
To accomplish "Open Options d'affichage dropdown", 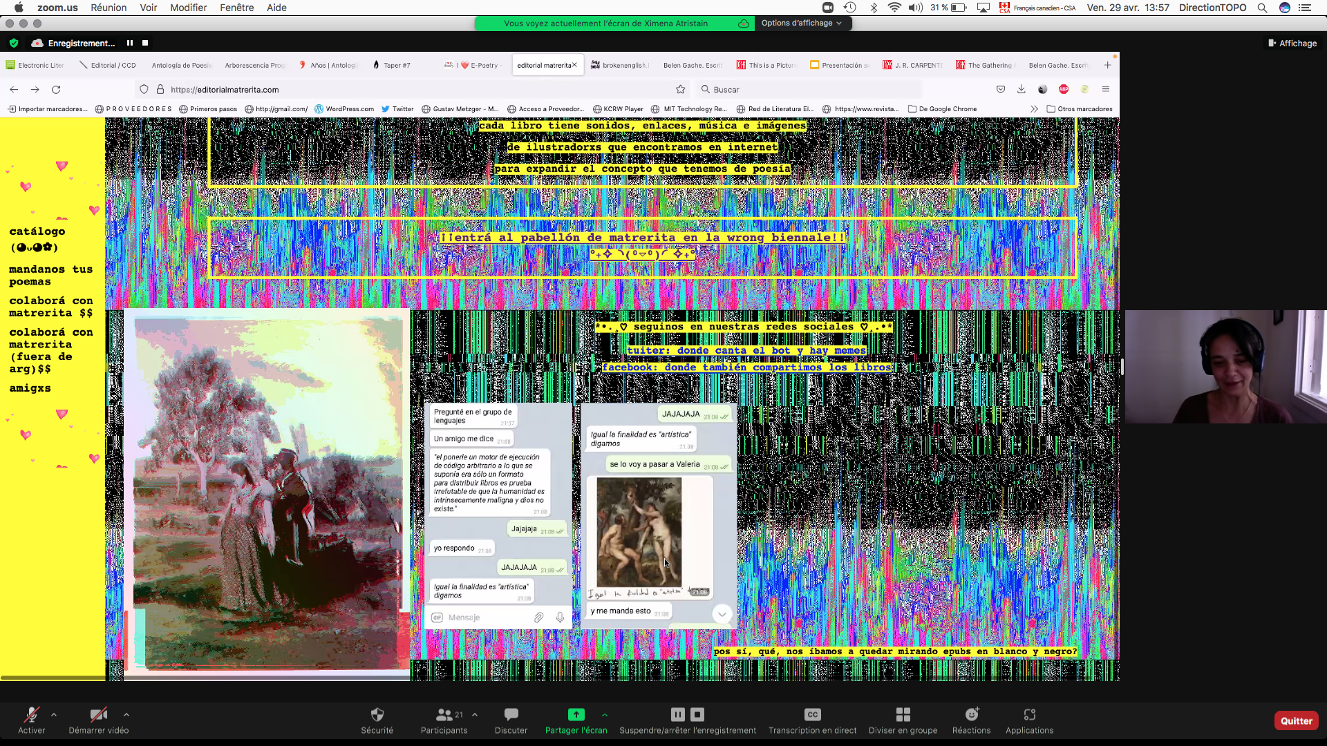I will tap(802, 23).
